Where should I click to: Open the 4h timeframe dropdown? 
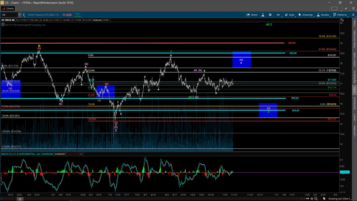(278, 15)
